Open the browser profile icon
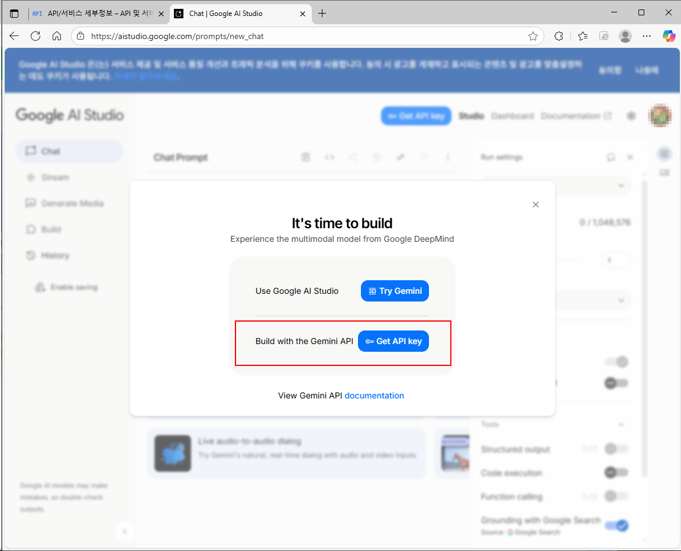The image size is (681, 551). (x=625, y=36)
